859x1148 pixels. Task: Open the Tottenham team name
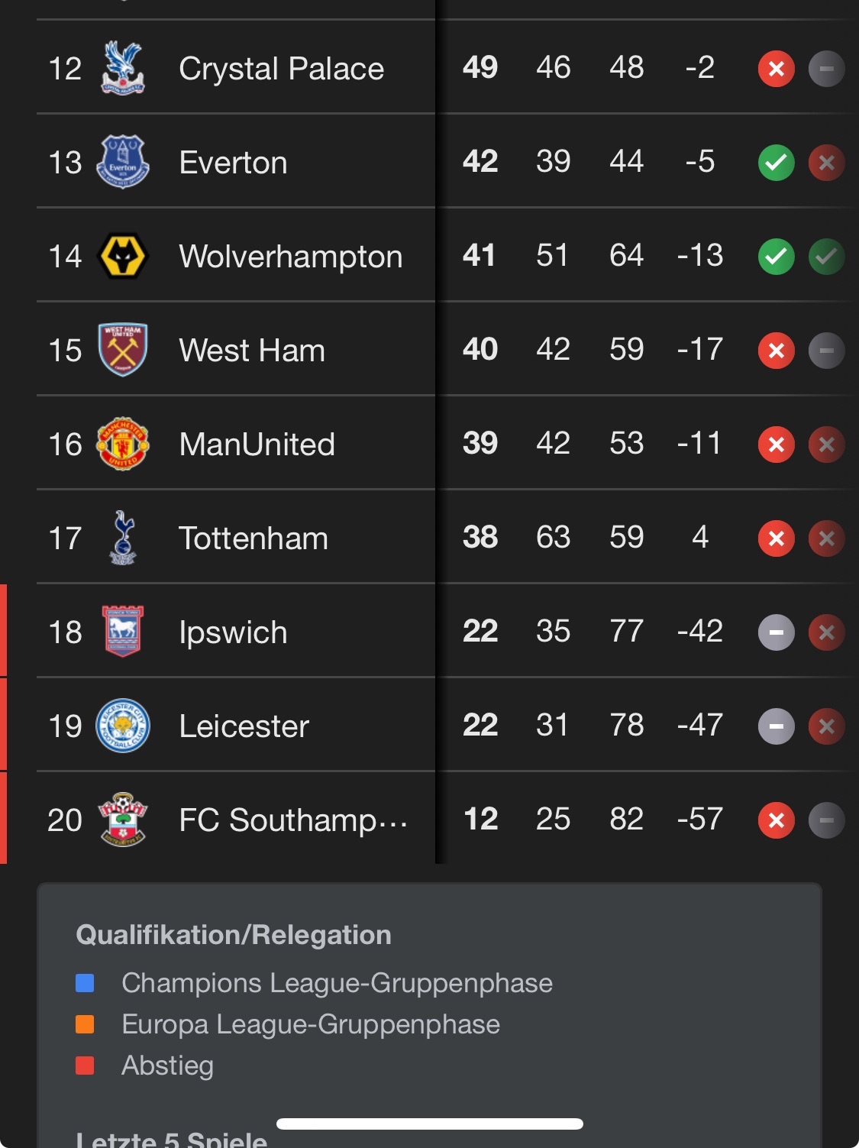pos(254,538)
